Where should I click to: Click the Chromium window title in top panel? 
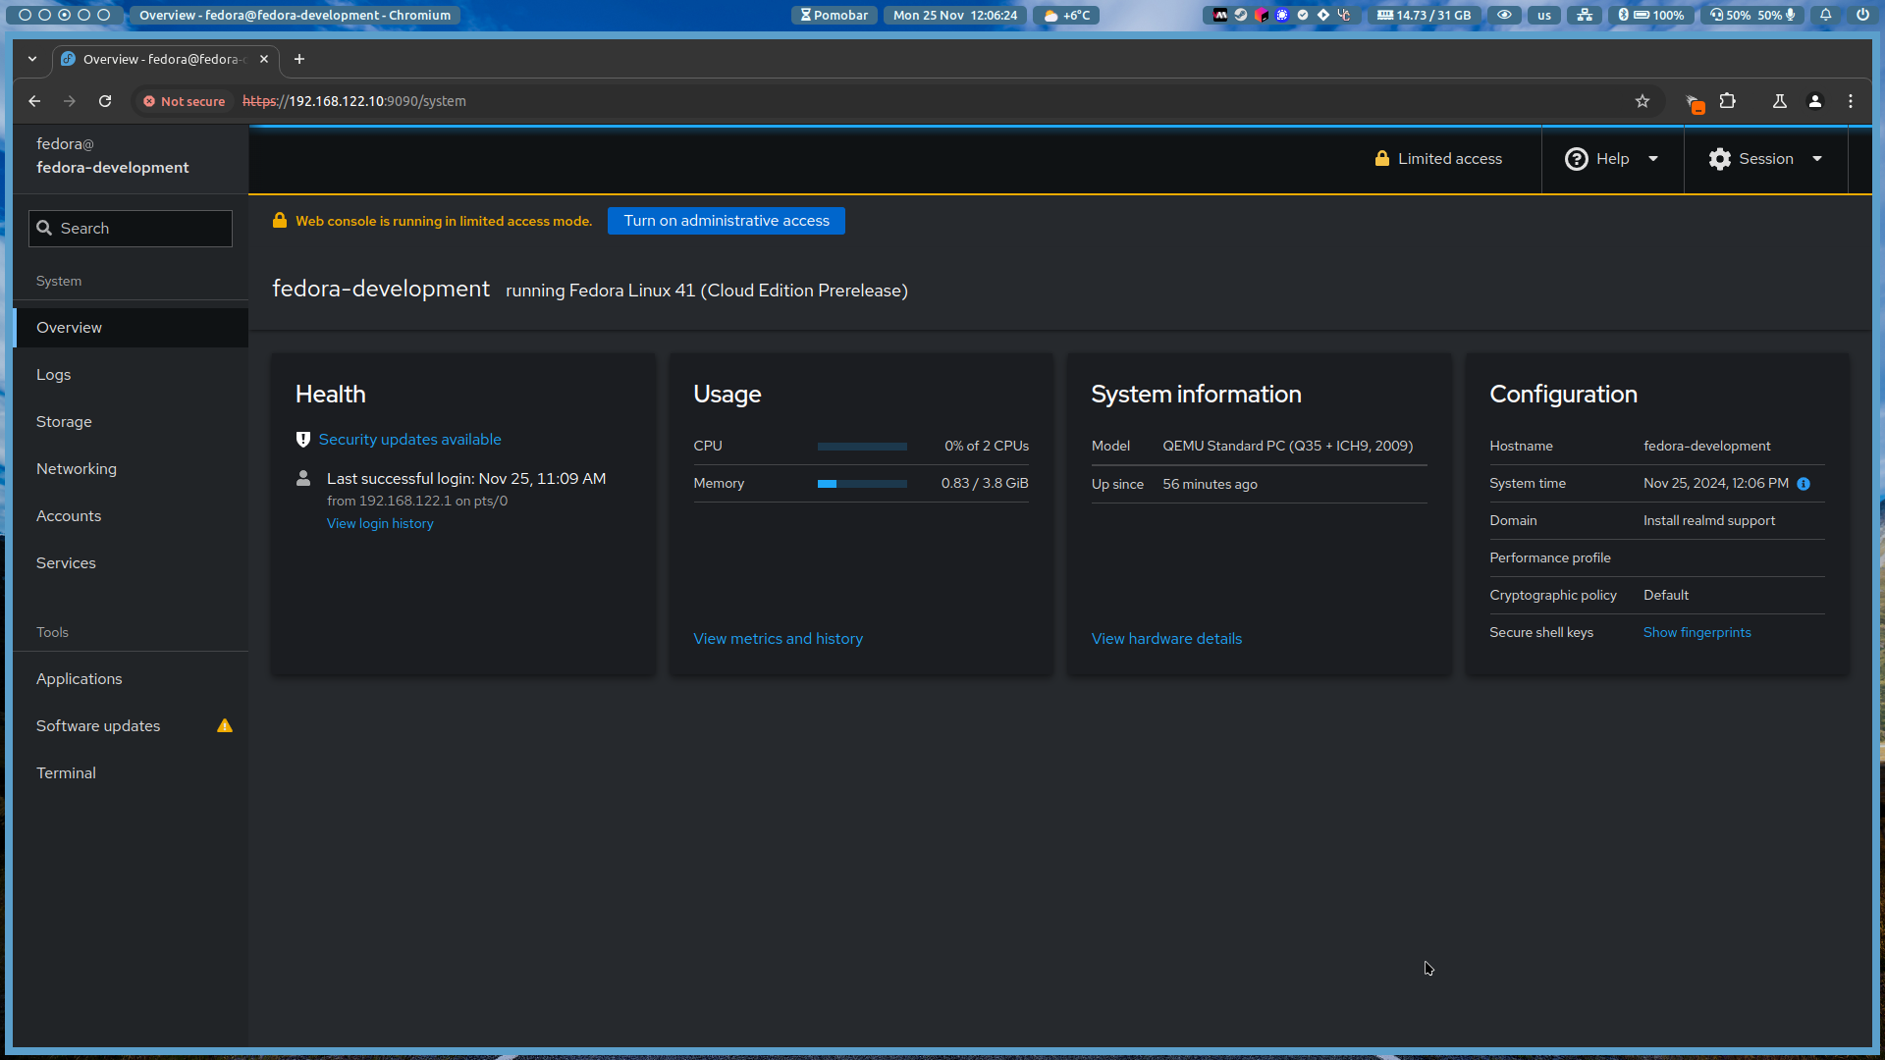click(x=295, y=15)
